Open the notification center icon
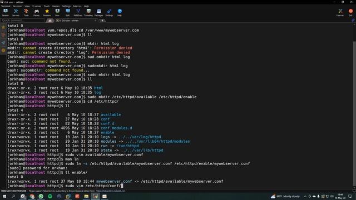356x200 pixels. pos(350,196)
